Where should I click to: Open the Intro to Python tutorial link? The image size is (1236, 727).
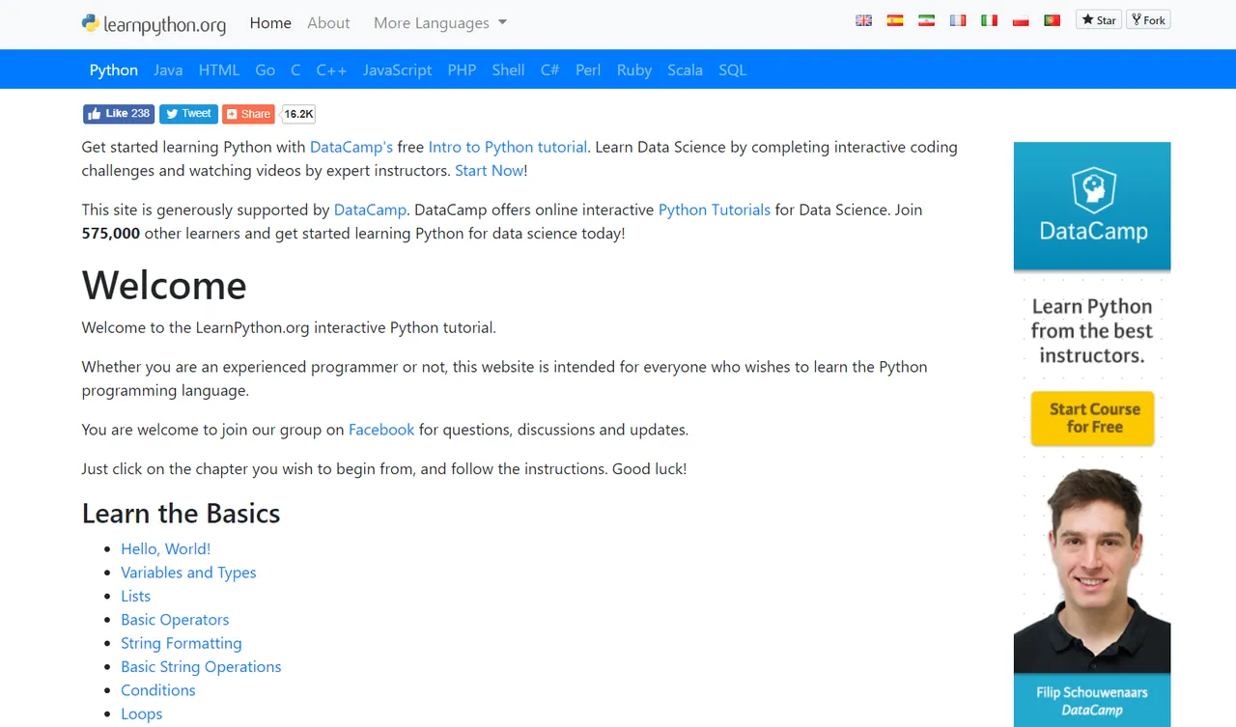point(508,147)
